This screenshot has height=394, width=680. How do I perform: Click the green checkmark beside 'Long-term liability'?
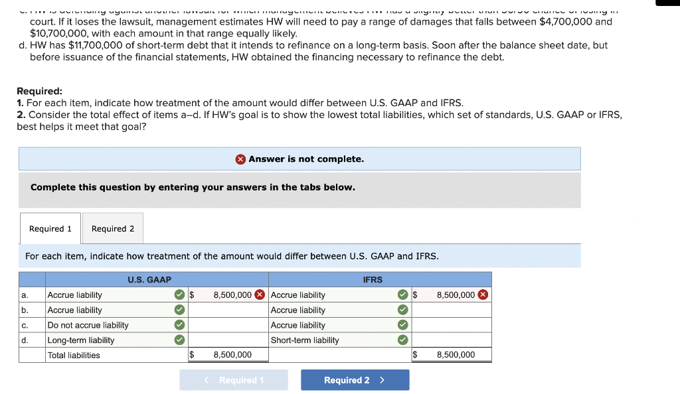(178, 340)
